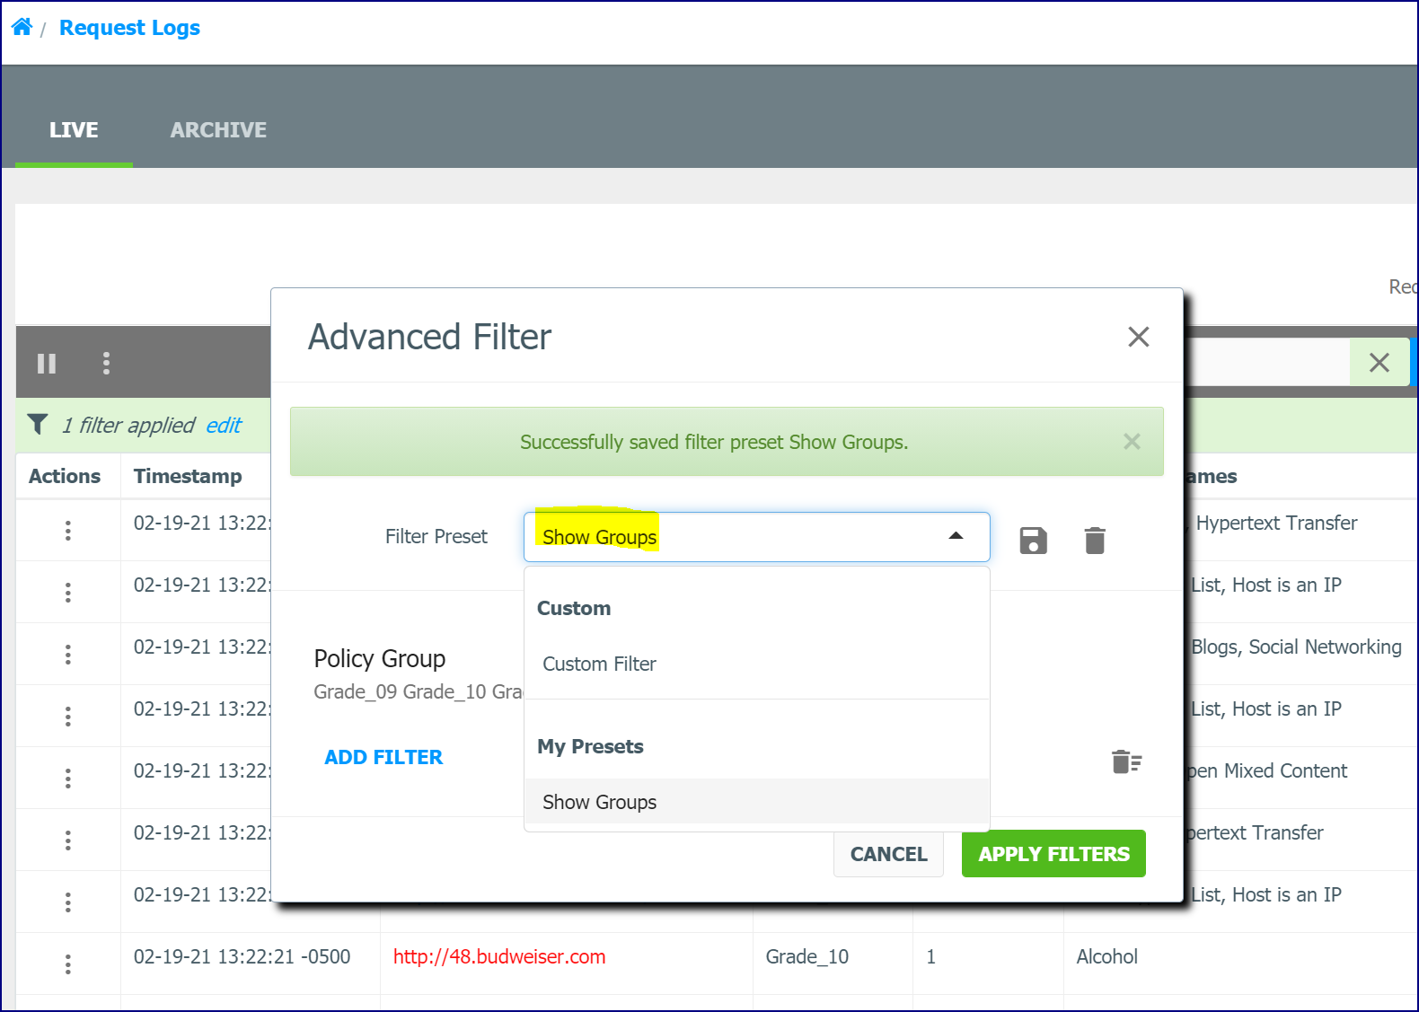Click the funnel filter icon

tap(38, 424)
